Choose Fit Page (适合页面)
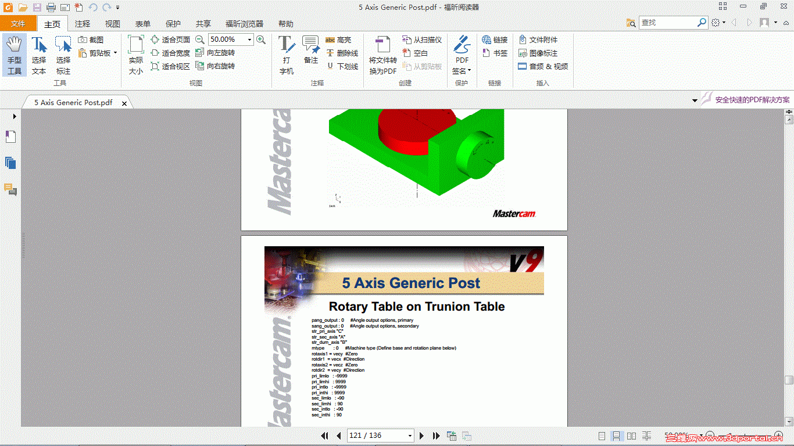The width and height of the screenshot is (794, 446). 170,39
